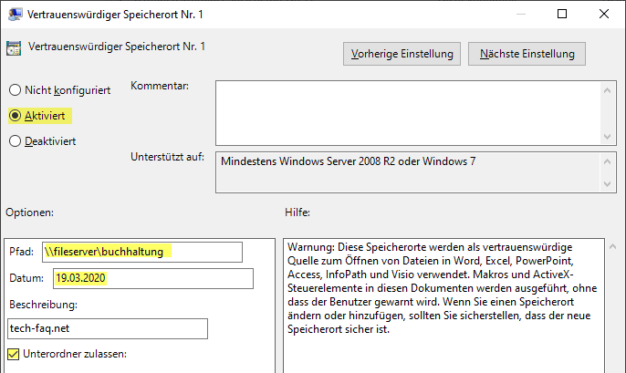
Task: Click the 'Optionen:' label
Action: pyautogui.click(x=29, y=212)
